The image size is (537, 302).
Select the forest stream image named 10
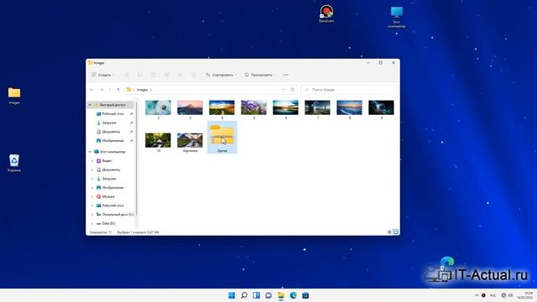158,140
